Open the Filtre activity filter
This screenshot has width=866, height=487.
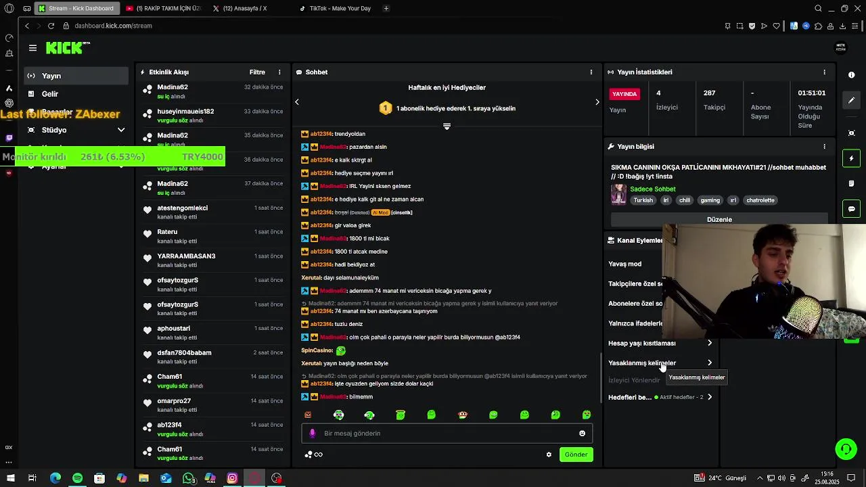coord(257,72)
